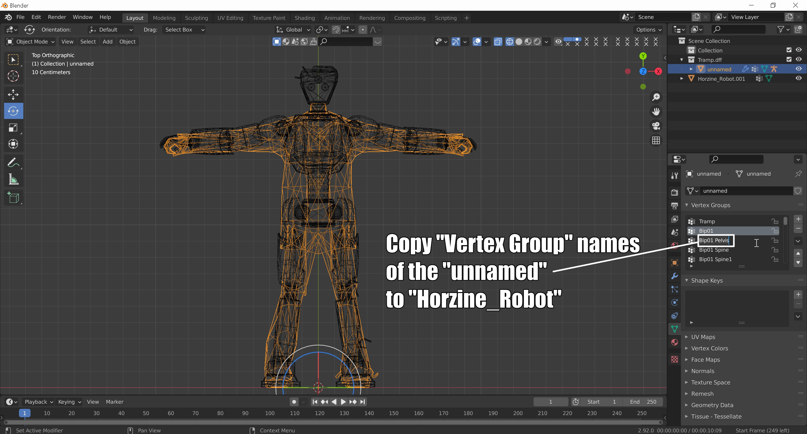Viewport: 807px width, 434px height.
Task: Select the Measure ruler tool
Action: point(13,180)
